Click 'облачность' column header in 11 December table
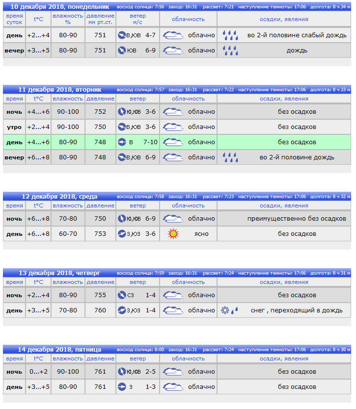Image resolution: width=356 pixels, height=409 pixels. pos(188,99)
